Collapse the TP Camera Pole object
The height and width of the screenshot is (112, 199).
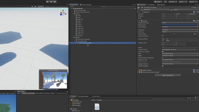pos(75,41)
